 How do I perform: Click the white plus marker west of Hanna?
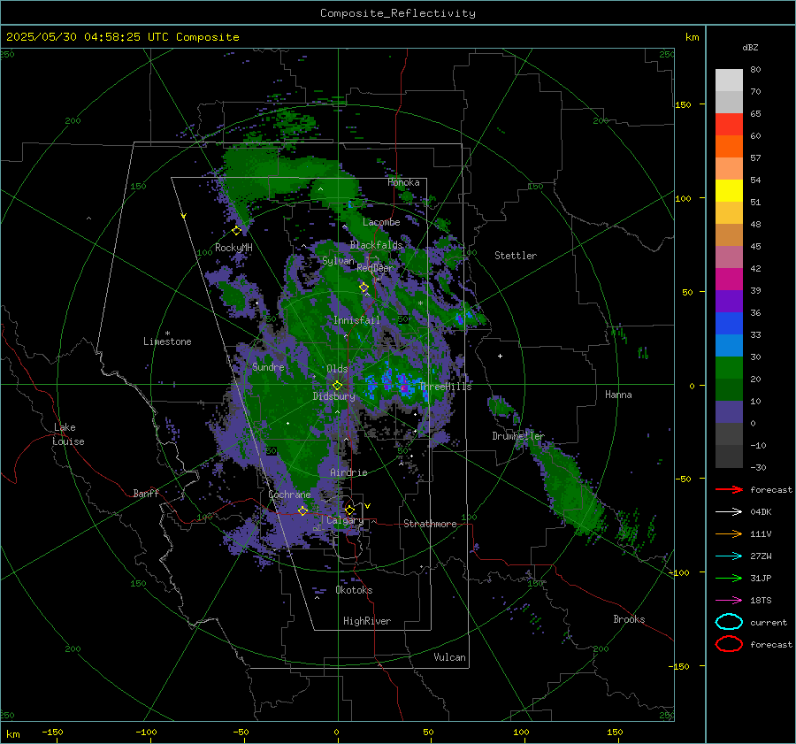click(x=500, y=356)
